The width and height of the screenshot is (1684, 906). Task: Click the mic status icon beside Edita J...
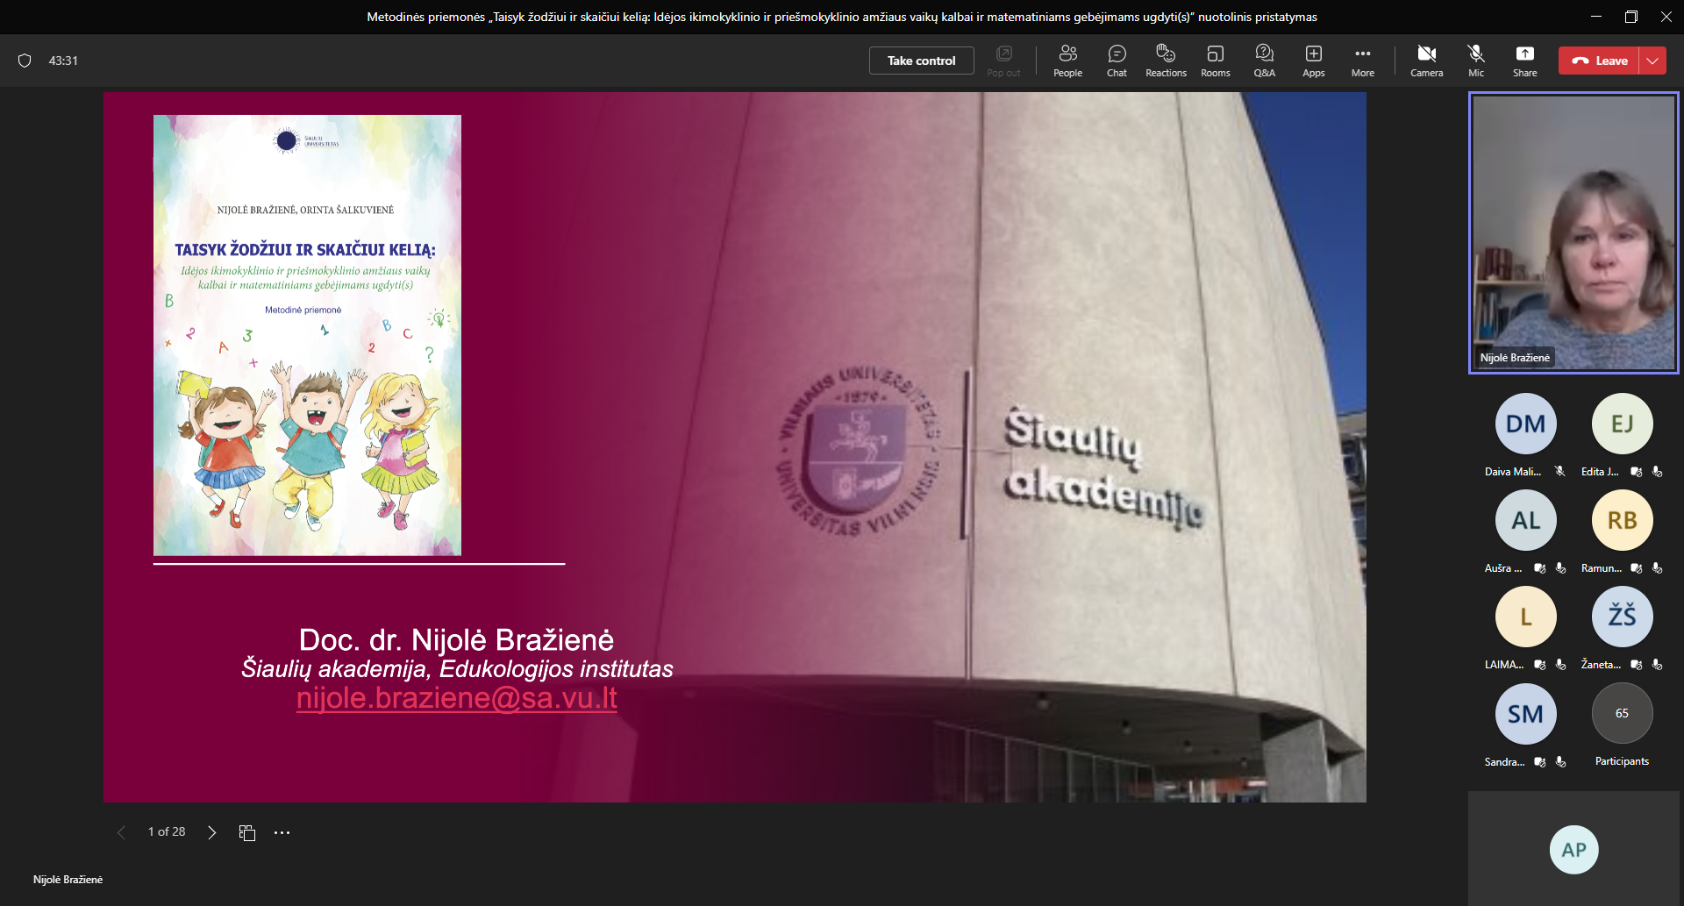(x=1657, y=472)
